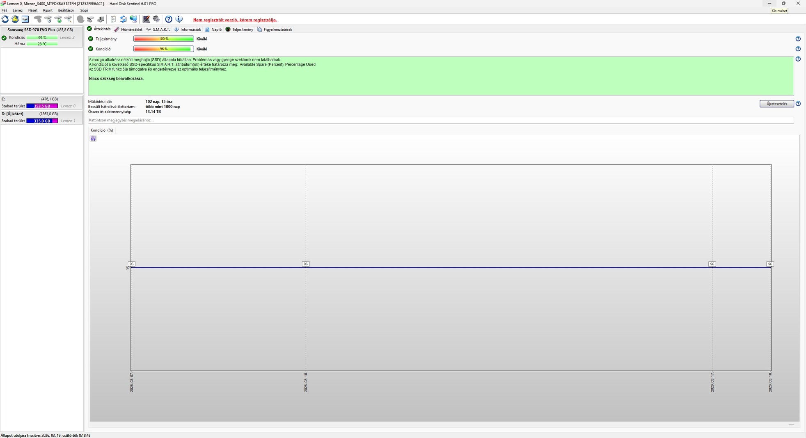Switch to the Figyelmeztetések tab
Screen dimensions: 806x438
pos(275,30)
